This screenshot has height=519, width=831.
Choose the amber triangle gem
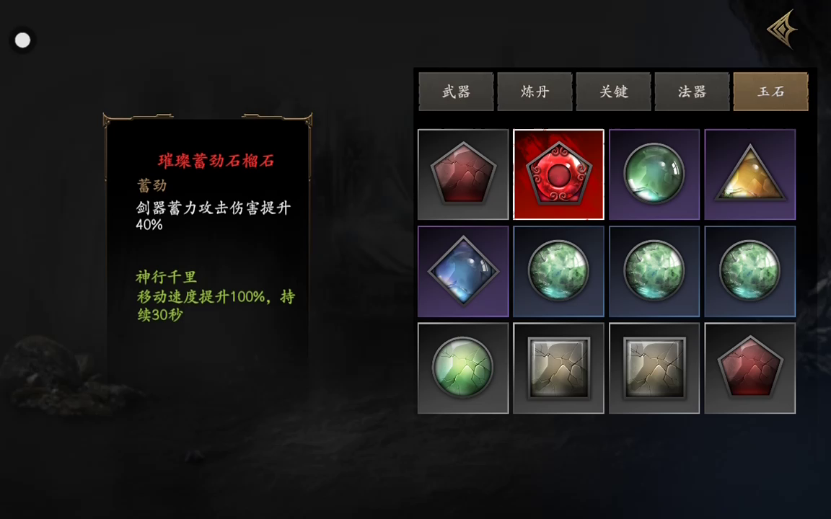click(x=750, y=174)
